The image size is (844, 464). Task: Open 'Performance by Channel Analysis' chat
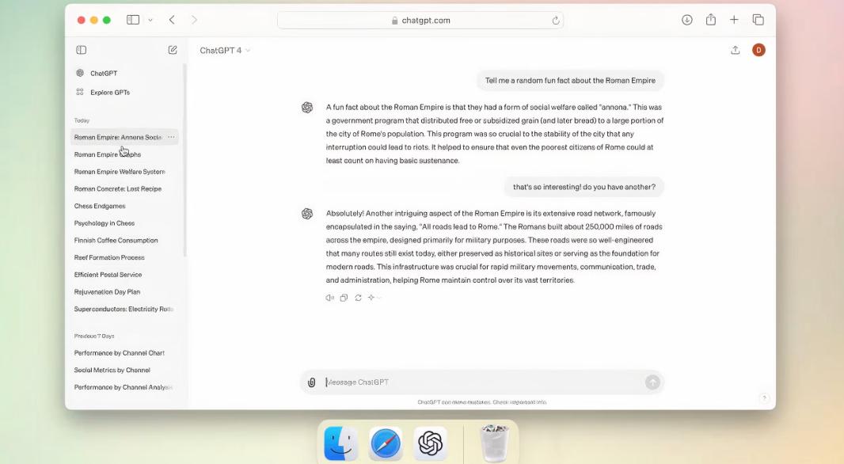click(x=124, y=387)
